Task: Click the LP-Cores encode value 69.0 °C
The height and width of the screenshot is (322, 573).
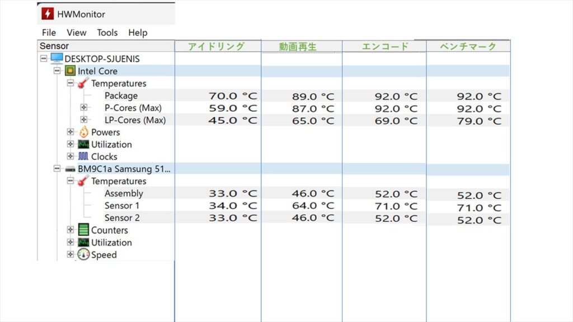Action: [396, 121]
